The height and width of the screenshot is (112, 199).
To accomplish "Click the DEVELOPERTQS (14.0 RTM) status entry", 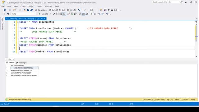I will pyautogui.click(x=154, y=100).
